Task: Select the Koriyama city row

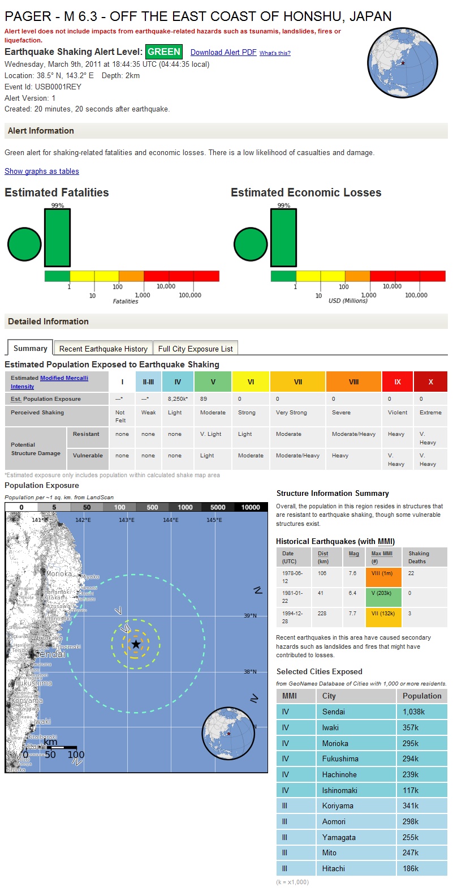Action: [x=362, y=806]
